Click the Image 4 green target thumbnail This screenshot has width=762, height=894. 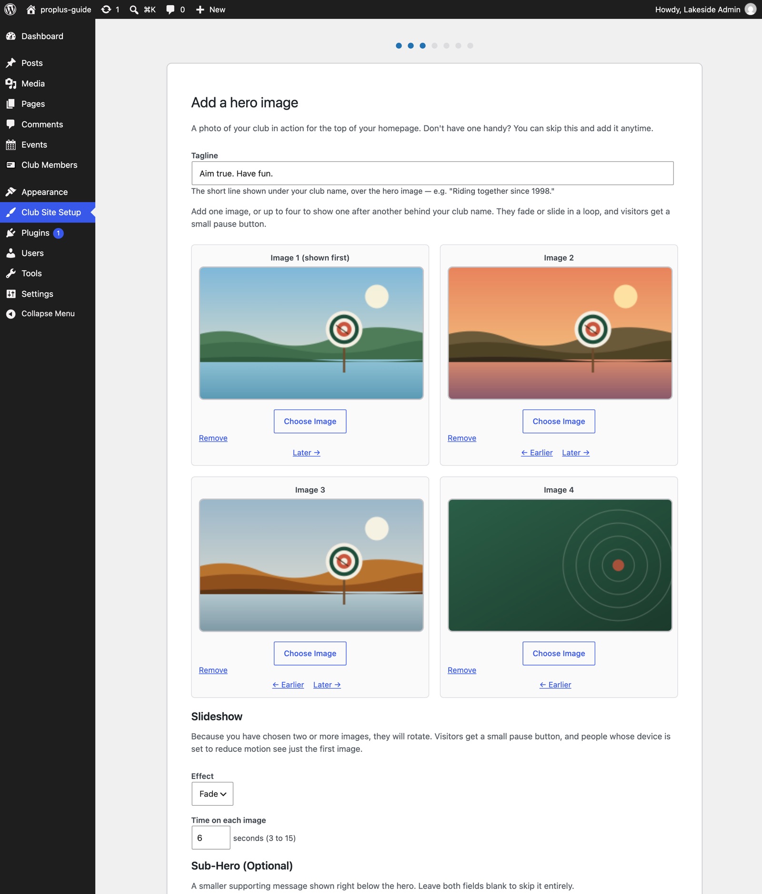point(560,565)
